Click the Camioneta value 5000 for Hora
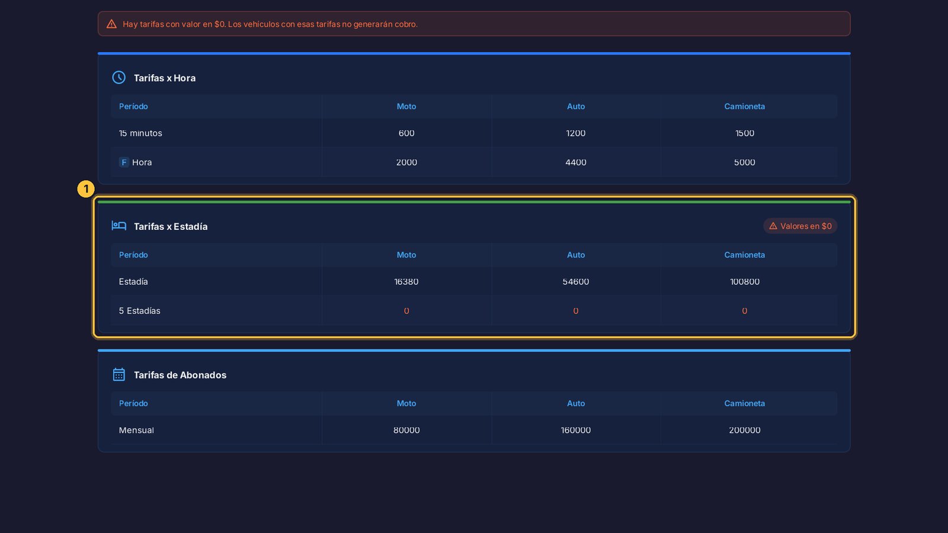The height and width of the screenshot is (533, 948). point(745,162)
